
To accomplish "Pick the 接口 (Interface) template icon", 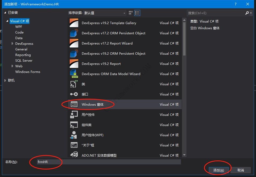I will tap(74, 94).
